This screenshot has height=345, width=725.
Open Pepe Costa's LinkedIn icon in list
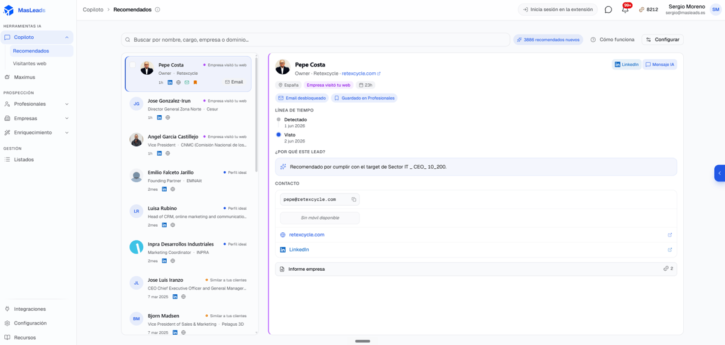point(170,83)
